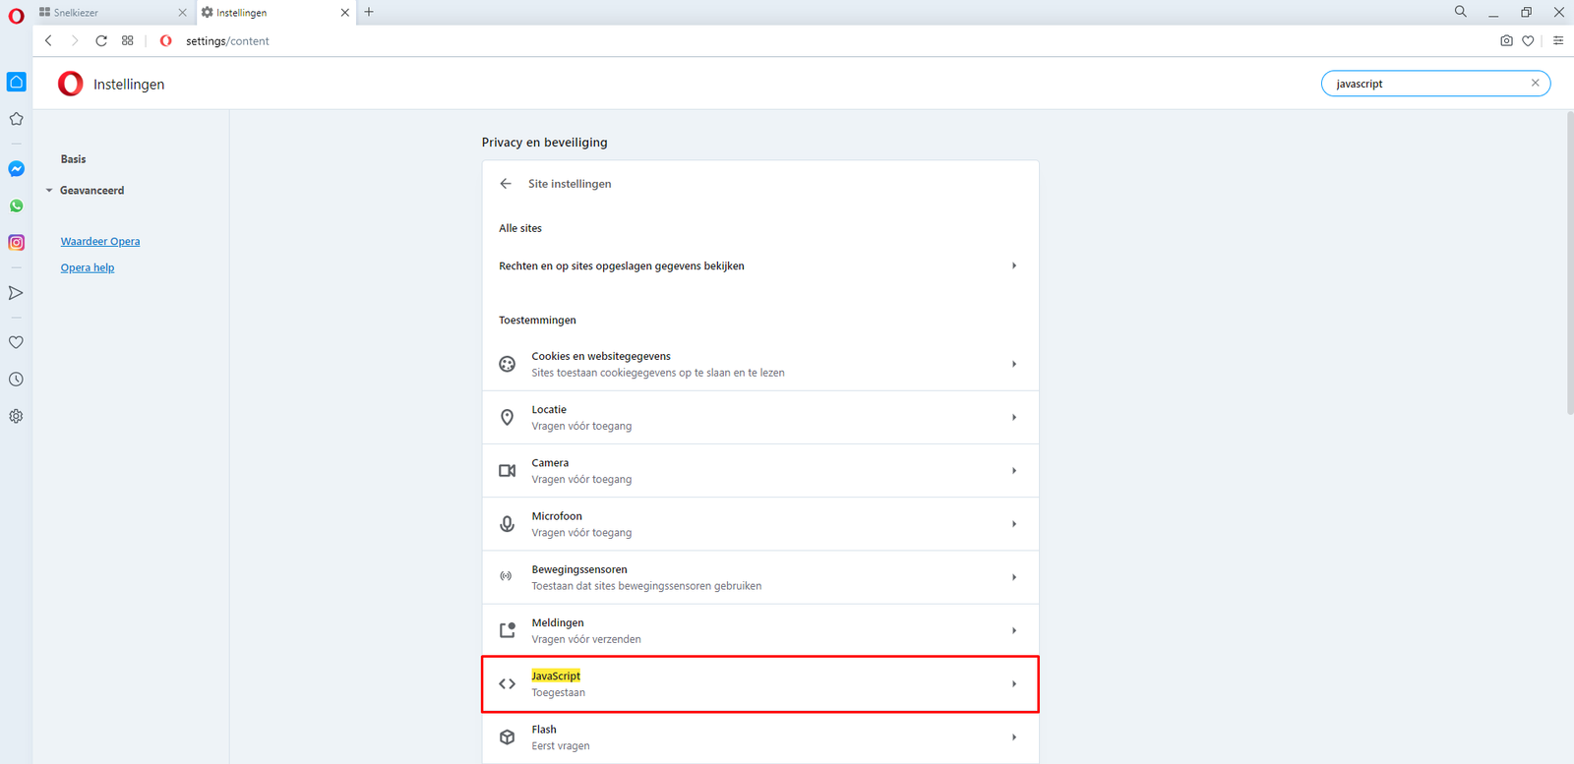This screenshot has width=1574, height=764.
Task: Open the Speed Dial grid icon
Action: pyautogui.click(x=128, y=41)
